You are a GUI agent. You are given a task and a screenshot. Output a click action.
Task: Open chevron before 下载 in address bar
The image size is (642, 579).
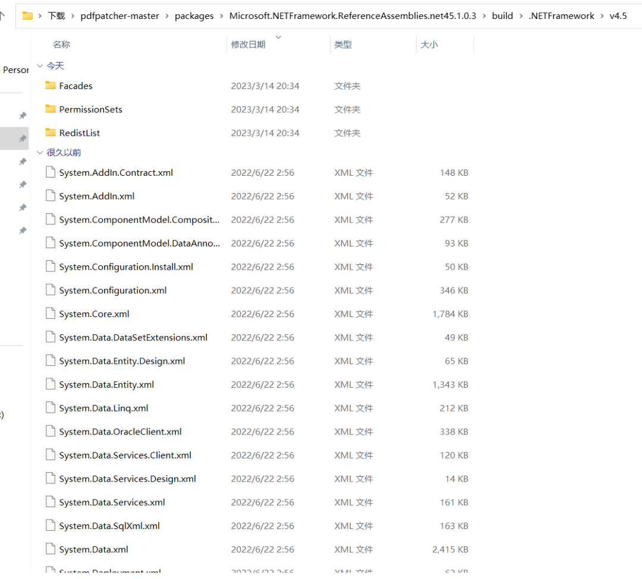click(x=40, y=16)
